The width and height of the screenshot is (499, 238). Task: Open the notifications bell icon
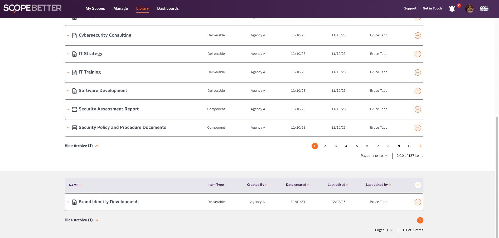452,9
